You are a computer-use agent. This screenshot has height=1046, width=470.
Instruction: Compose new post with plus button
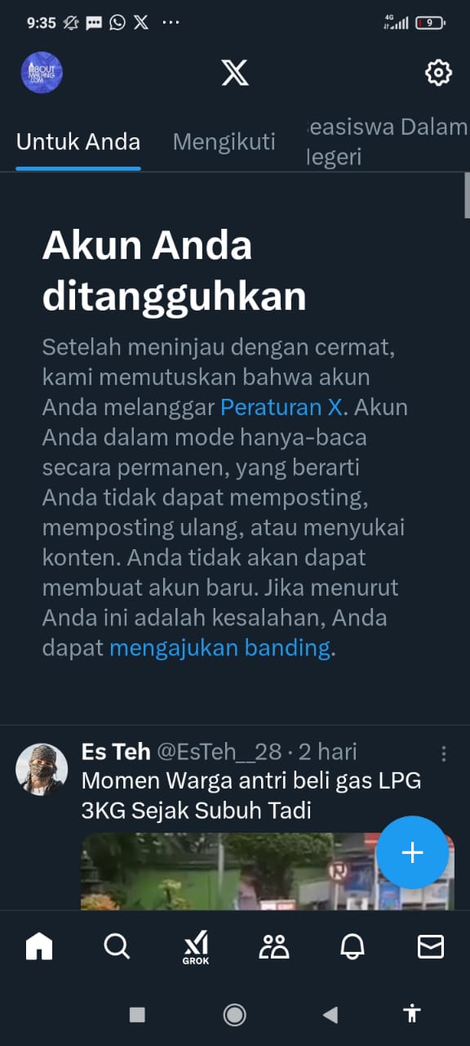pyautogui.click(x=412, y=852)
